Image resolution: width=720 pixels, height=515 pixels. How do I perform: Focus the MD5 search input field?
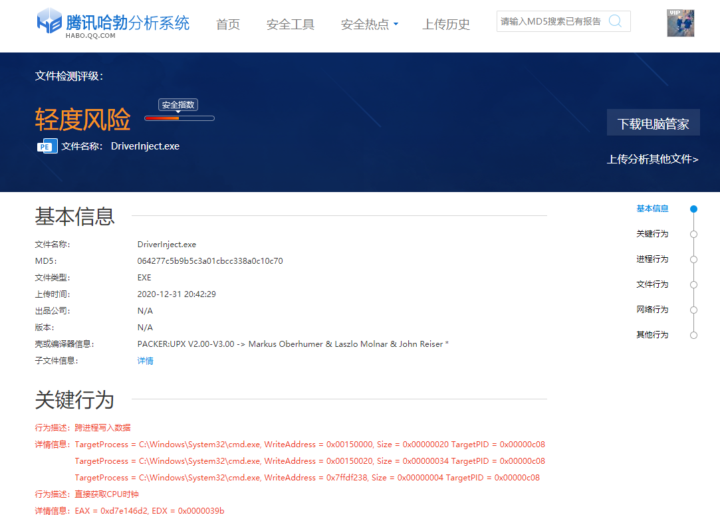[x=550, y=21]
